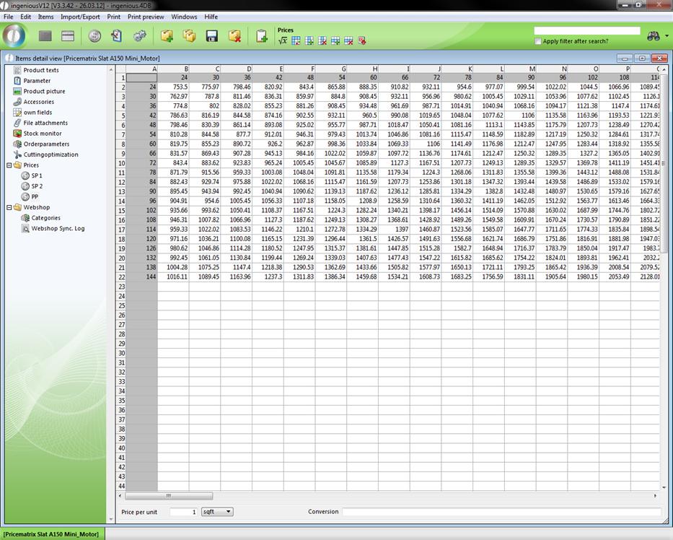Screen dimensions: 673x540
Task: Click the Cuttingoptimization scissors icon
Action: [x=17, y=154]
